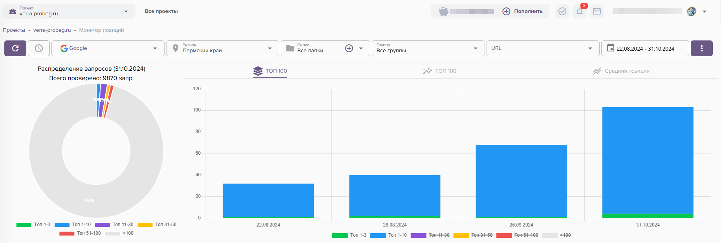721x243 pixels.
Task: Open the schedule clock icon
Action: (39, 48)
